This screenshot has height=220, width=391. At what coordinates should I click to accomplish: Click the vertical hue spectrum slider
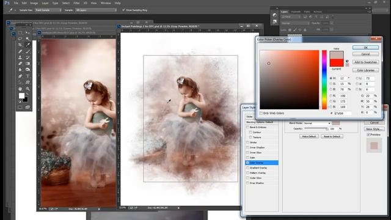tap(324, 79)
